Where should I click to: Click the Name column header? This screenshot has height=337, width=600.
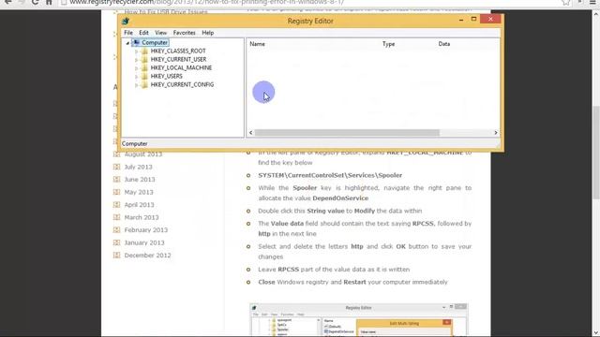point(257,44)
